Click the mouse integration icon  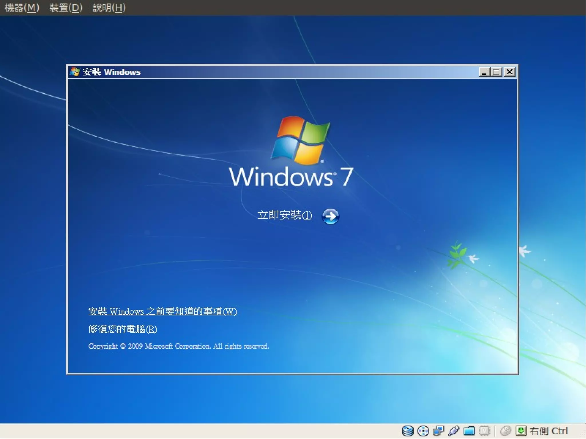[x=506, y=431]
